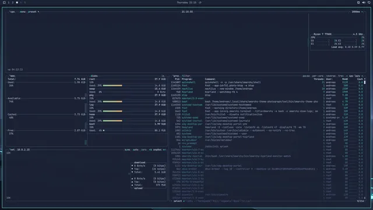This screenshot has width=373, height=210.
Task: Toggle reverse sorting of processes
Action: (x=331, y=76)
